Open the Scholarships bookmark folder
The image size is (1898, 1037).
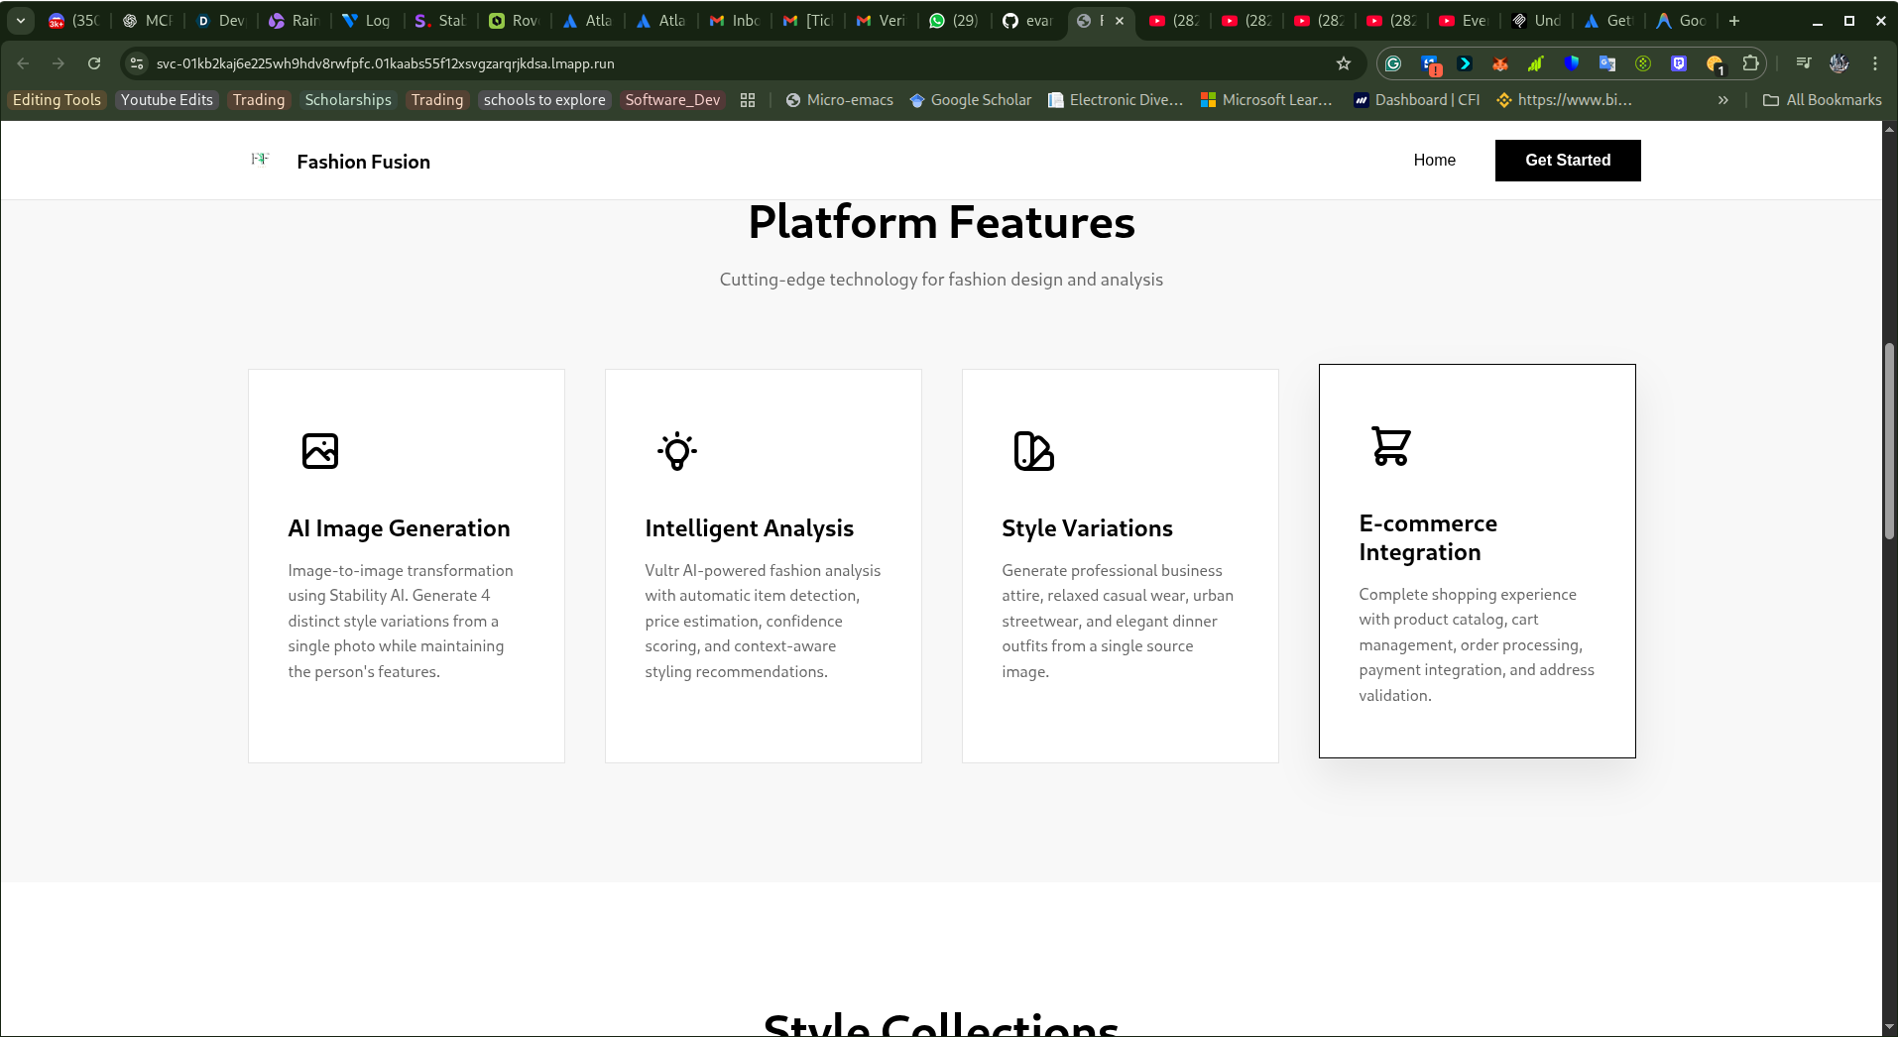point(348,100)
